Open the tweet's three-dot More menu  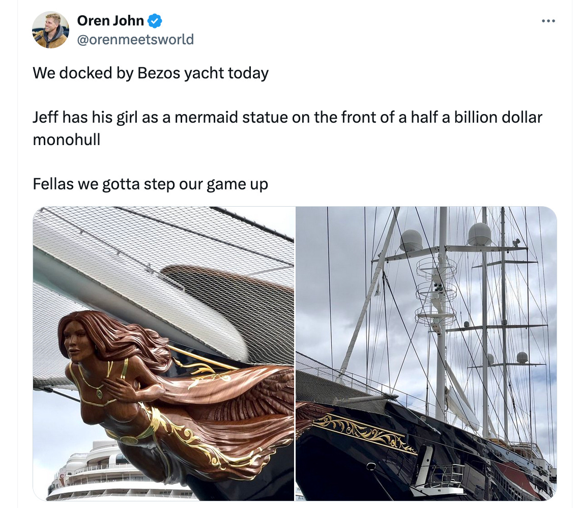tap(548, 21)
